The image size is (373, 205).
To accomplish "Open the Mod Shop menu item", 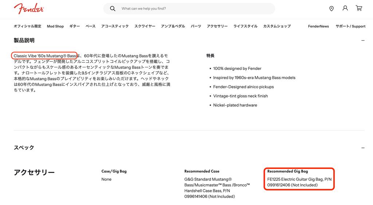I will pos(55,26).
